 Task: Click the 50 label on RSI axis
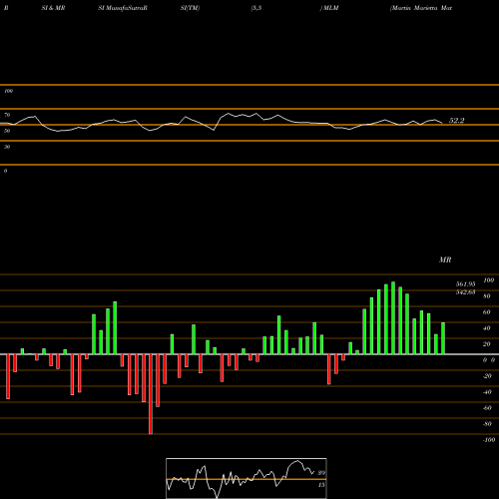(7, 131)
